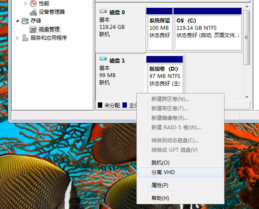Click the 磁盘 1 VHD drive icon
The height and width of the screenshot is (209, 259).
103,59
